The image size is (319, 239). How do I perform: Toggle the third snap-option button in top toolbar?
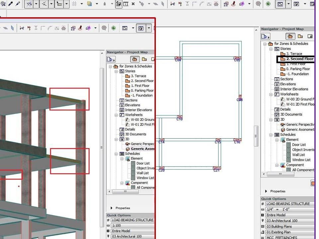pos(59,4)
